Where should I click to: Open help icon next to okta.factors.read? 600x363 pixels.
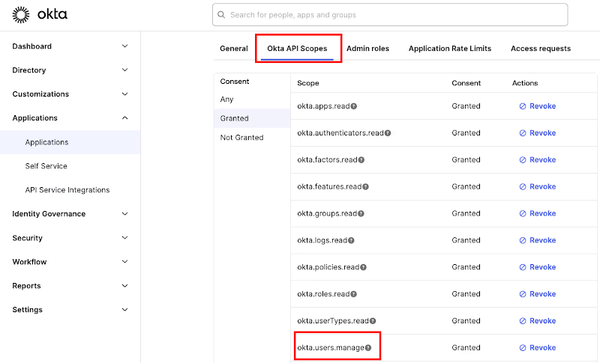pos(361,160)
